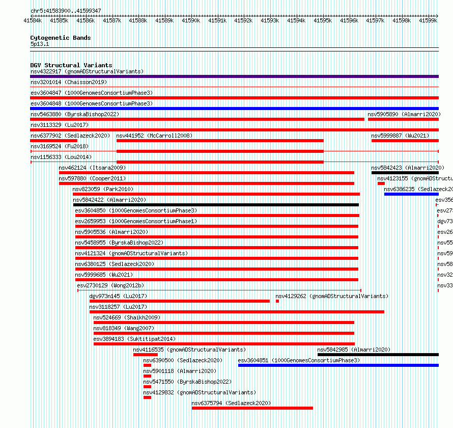Viewport: 453px width, 428px height.
Task: Open esv3604847 1000GenomesConsortiumPhase3 variant
Action: coord(92,93)
